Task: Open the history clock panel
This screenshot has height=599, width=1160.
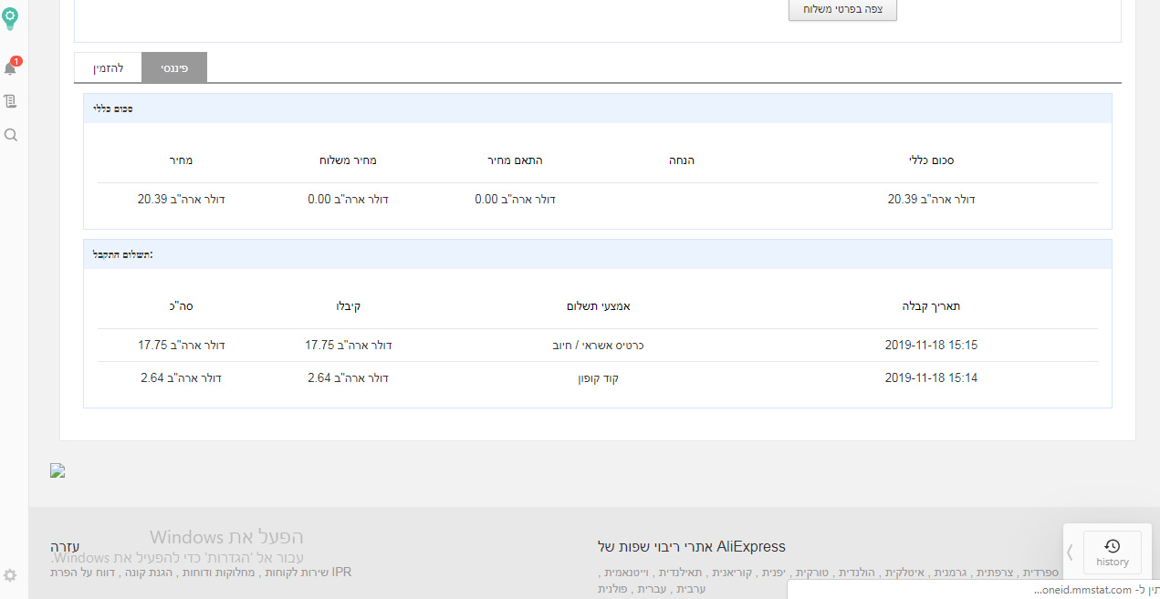Action: click(1113, 544)
